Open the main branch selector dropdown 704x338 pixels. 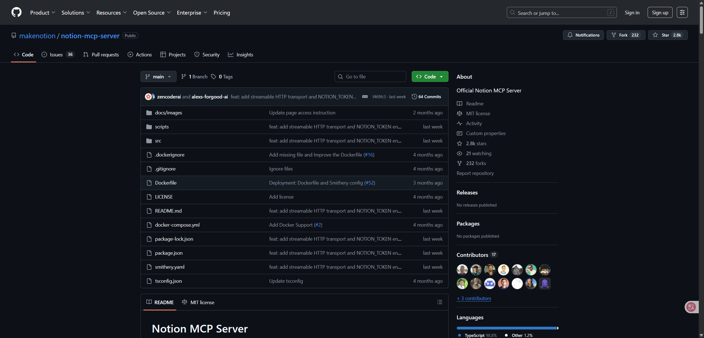pyautogui.click(x=158, y=76)
